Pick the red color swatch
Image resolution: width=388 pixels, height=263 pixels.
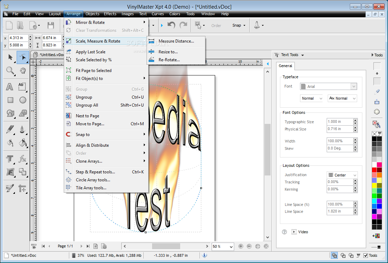pos(374,170)
